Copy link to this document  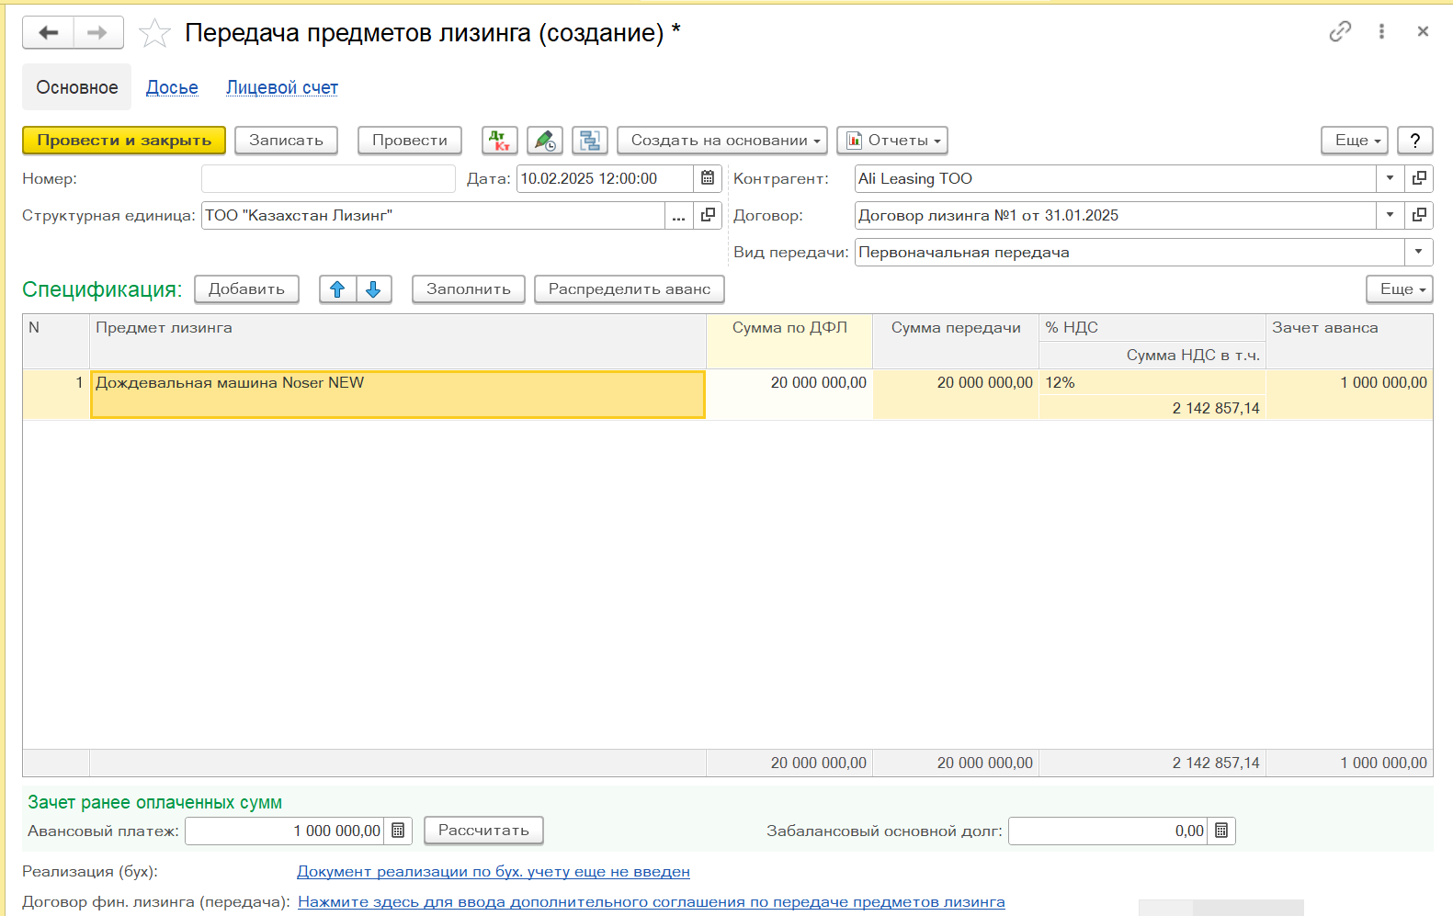coord(1340,32)
